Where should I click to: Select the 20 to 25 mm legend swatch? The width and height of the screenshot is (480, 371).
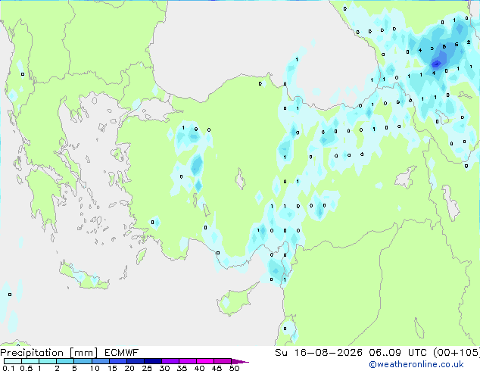(x=135, y=361)
